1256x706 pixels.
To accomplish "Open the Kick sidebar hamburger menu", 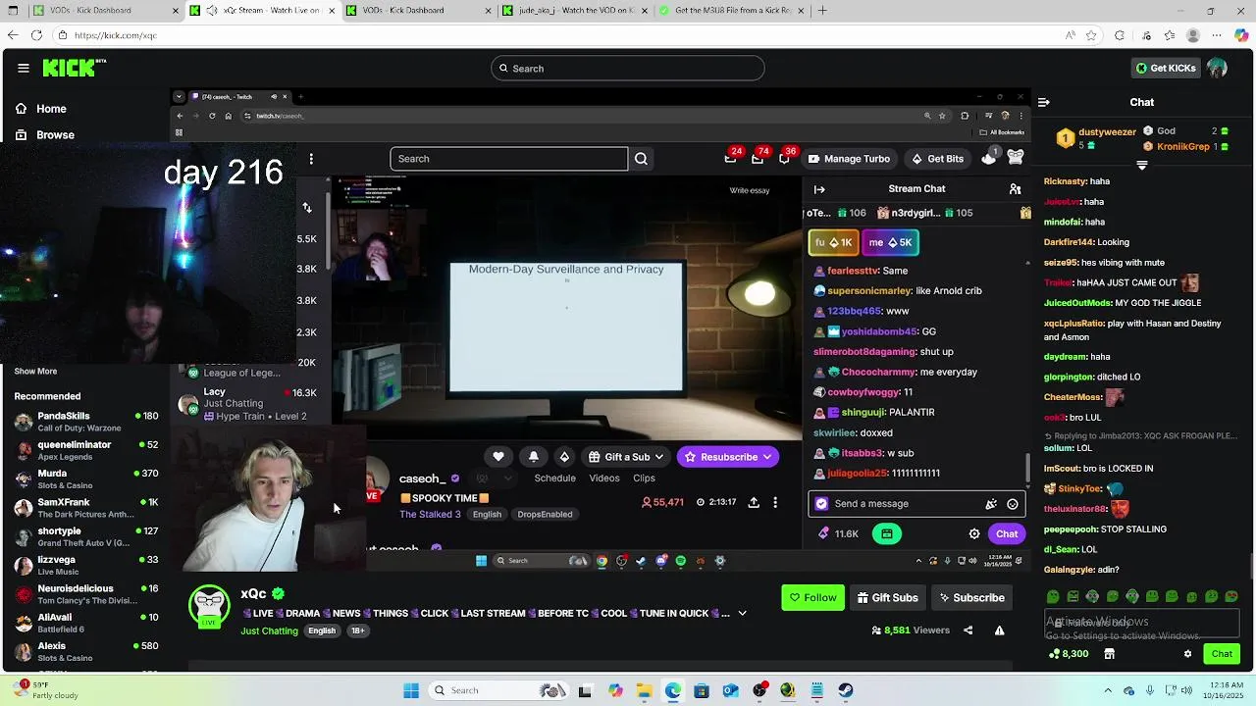I will tap(23, 68).
